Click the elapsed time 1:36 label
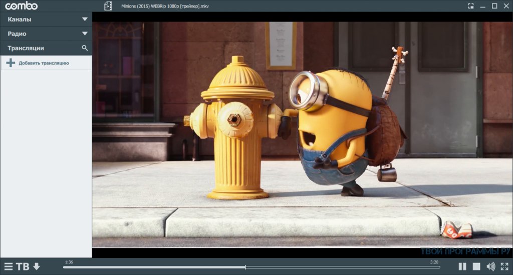 (x=69, y=262)
